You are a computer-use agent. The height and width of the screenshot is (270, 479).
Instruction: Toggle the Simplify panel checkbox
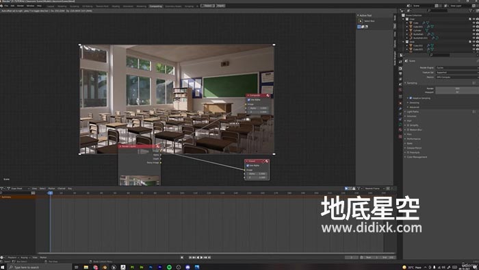coord(408,125)
